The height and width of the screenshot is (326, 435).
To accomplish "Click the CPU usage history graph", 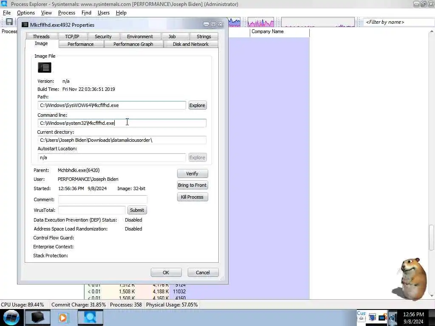I will coord(234,22).
